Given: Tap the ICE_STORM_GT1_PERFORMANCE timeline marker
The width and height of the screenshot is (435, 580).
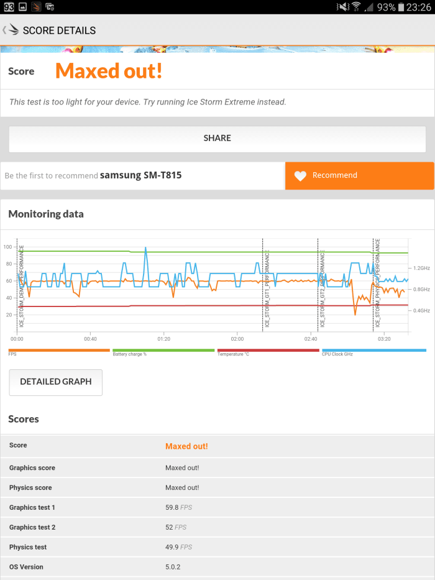Looking at the screenshot, I should [267, 288].
